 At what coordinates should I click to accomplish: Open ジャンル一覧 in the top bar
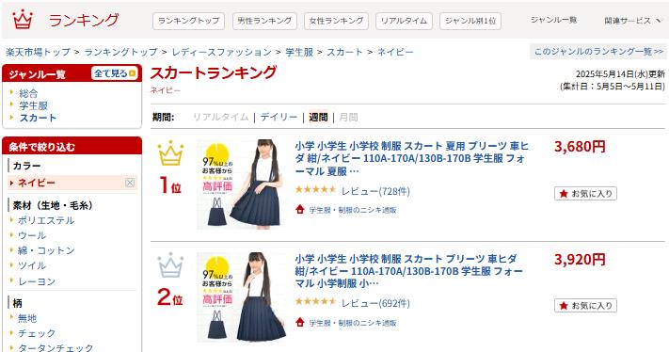coord(553,20)
